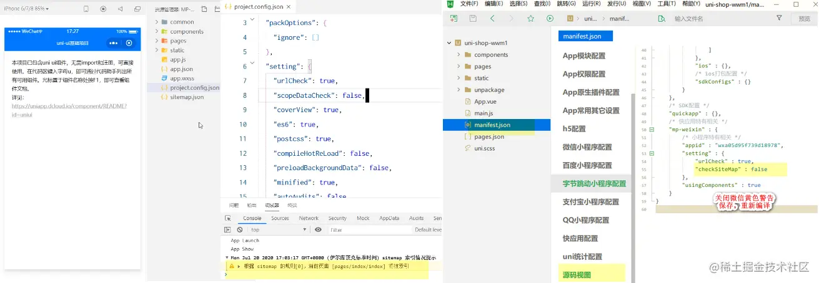The image size is (819, 283).
Task: Open the 运行(R) menu
Action: pyautogui.click(x=591, y=4)
